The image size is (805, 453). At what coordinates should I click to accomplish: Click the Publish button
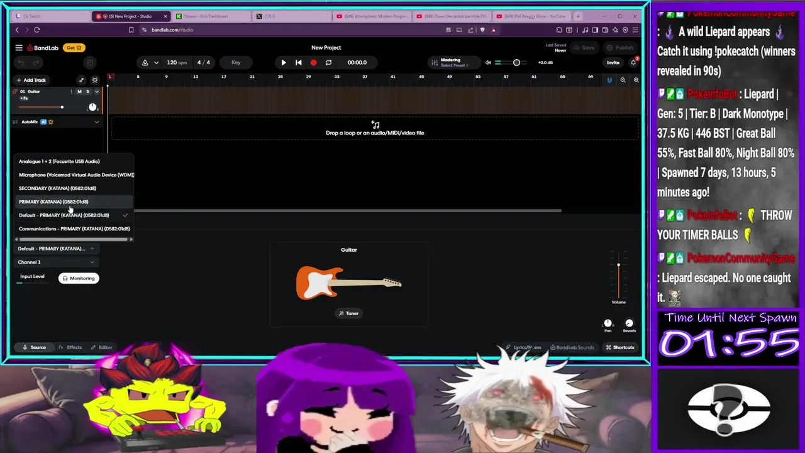(x=620, y=48)
